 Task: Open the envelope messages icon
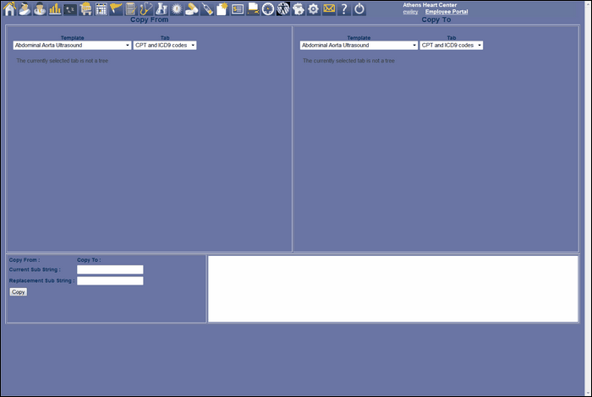coord(329,8)
